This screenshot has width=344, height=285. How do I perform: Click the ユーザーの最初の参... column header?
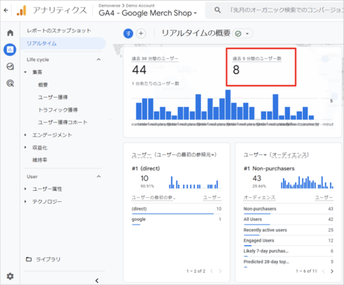(153, 198)
